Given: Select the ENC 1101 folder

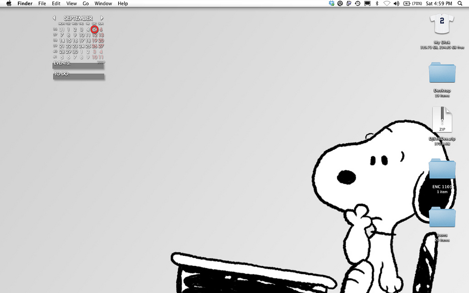Looking at the screenshot, I should (442, 168).
